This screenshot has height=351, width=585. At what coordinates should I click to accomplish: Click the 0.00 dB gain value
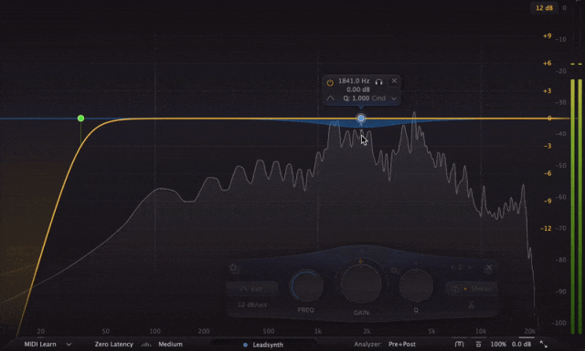(x=358, y=89)
